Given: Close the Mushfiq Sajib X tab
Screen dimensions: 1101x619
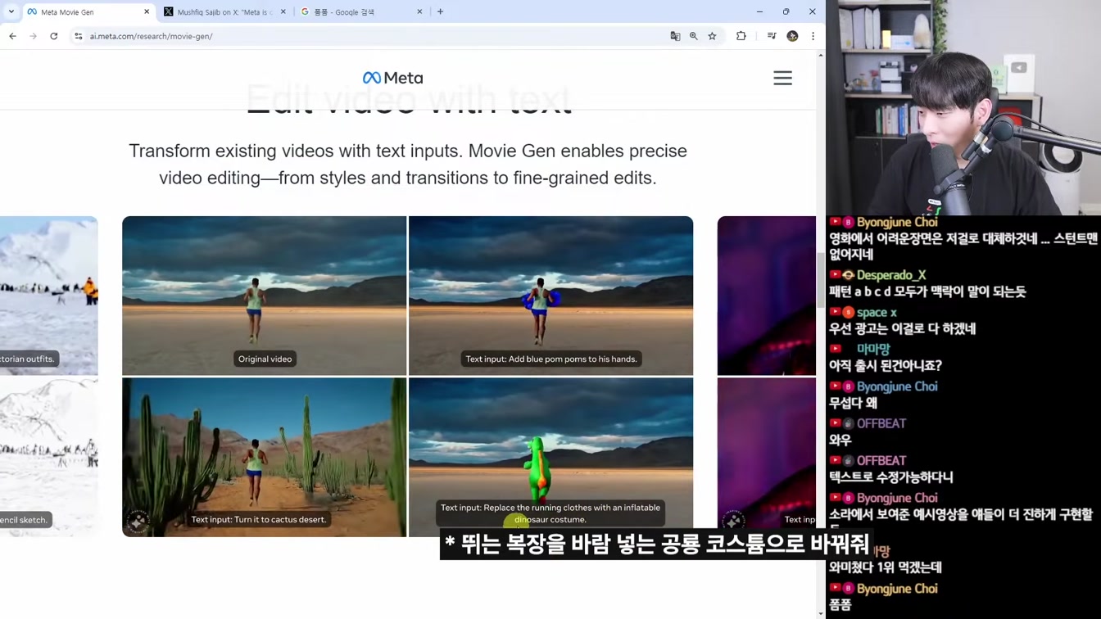Looking at the screenshot, I should click(283, 11).
